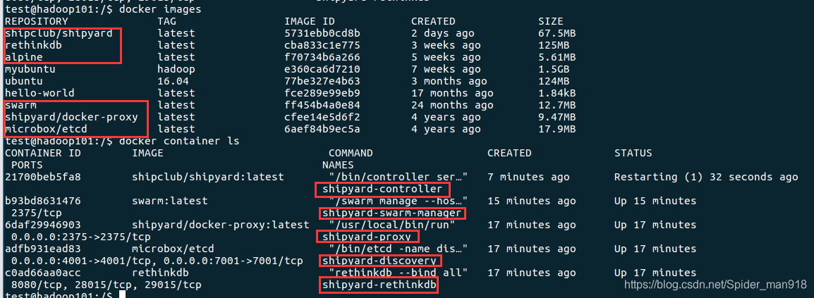Select the 'rethinkdb' repository row name
Screen dimensions: 814x298
tap(33, 45)
